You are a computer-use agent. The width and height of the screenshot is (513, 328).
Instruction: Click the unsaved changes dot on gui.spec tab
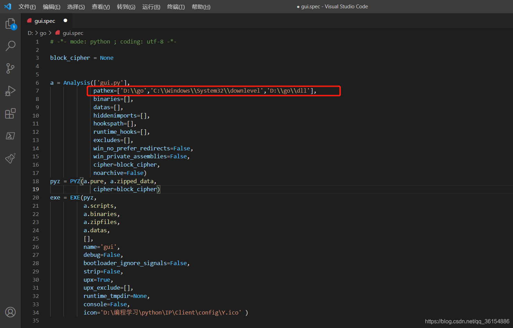[x=65, y=20]
